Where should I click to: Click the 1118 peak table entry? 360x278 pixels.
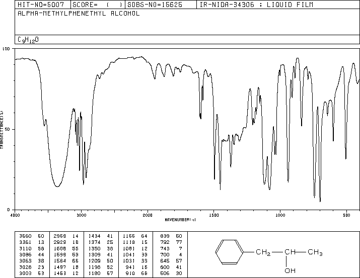click(x=129, y=242)
